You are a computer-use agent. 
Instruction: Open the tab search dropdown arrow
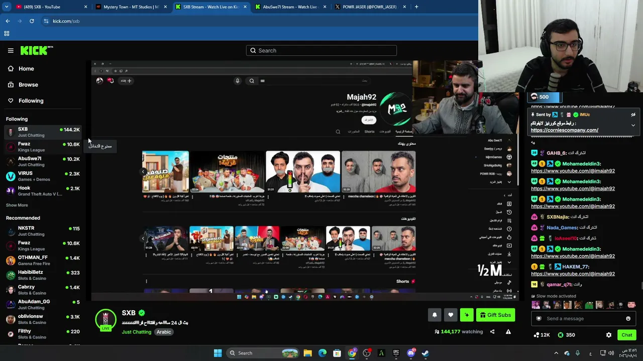(6, 7)
